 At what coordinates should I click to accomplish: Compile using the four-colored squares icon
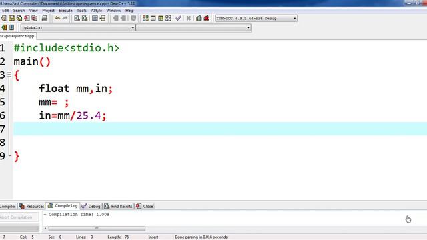tap(145, 18)
